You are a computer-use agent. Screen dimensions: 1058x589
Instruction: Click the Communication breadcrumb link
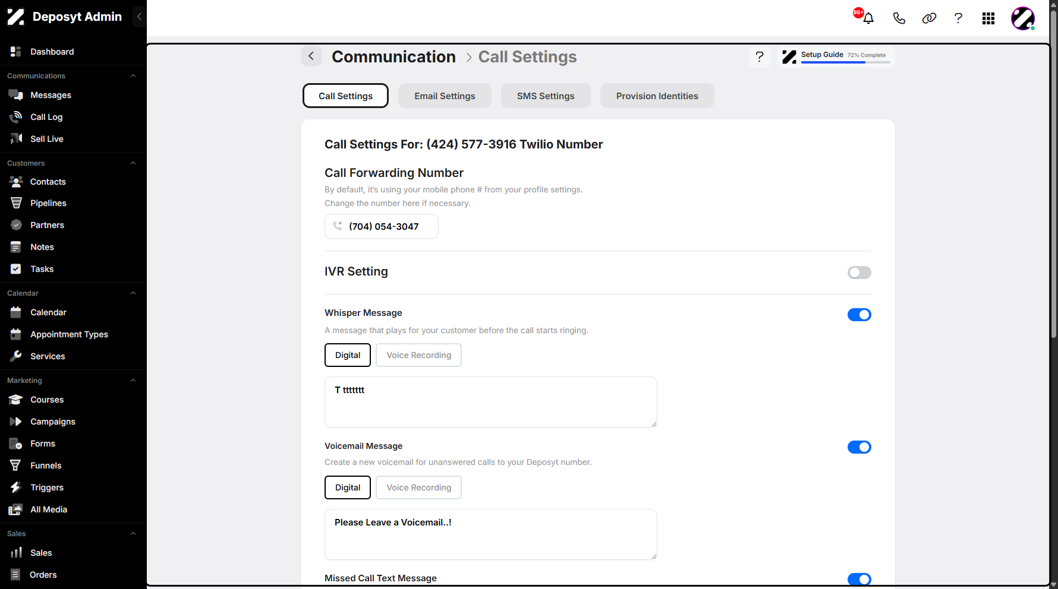coord(393,56)
